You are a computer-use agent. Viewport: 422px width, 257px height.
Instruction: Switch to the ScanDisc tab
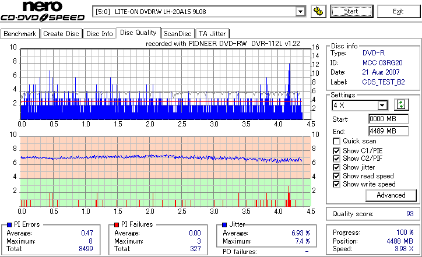[x=177, y=34]
